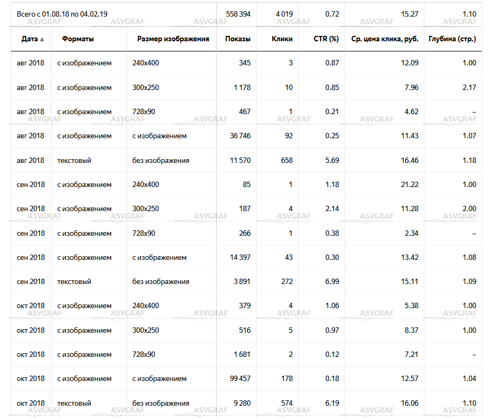Click CTR value 6.19
The image size is (493, 418).
332,403
